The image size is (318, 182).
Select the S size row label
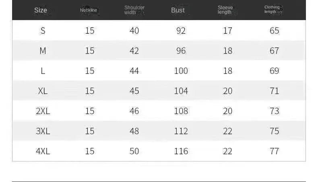43,31
